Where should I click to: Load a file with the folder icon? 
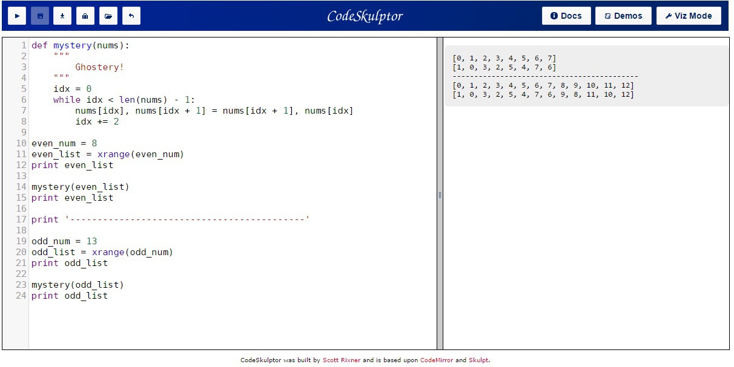pyautogui.click(x=108, y=16)
